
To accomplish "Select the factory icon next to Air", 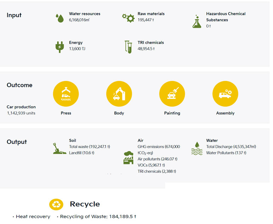I will pos(128,157).
